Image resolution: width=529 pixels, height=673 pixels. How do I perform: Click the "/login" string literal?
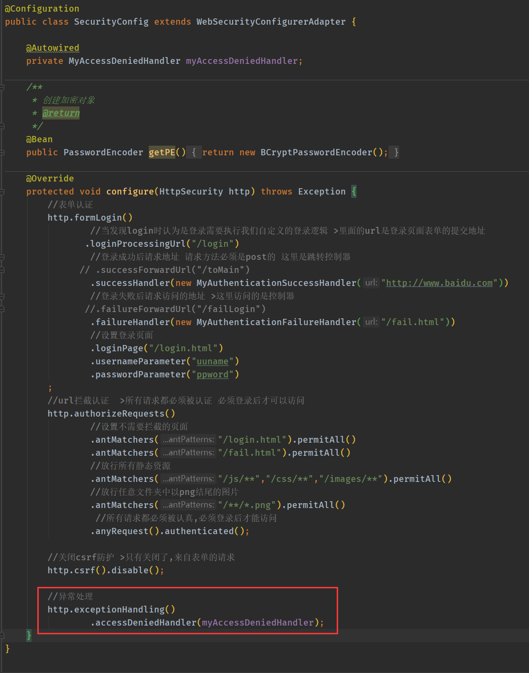click(213, 244)
